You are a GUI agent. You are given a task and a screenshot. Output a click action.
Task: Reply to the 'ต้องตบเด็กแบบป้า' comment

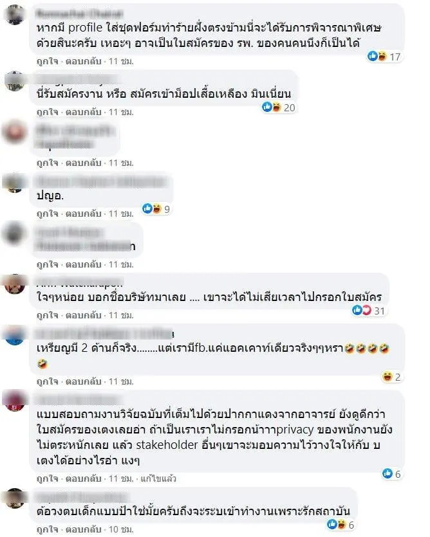(x=83, y=529)
